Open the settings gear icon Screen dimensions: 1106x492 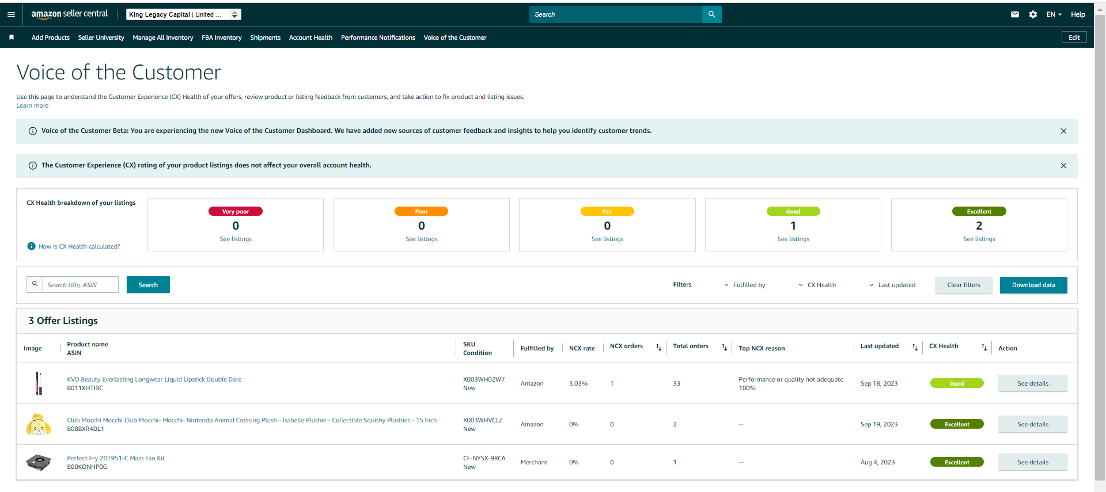pyautogui.click(x=1033, y=14)
